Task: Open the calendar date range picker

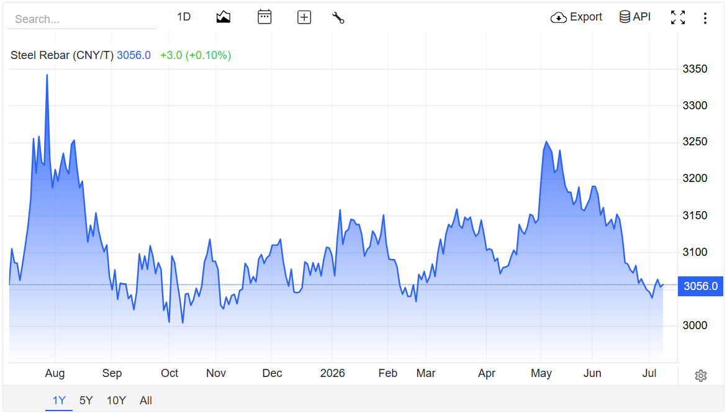Action: (x=264, y=17)
